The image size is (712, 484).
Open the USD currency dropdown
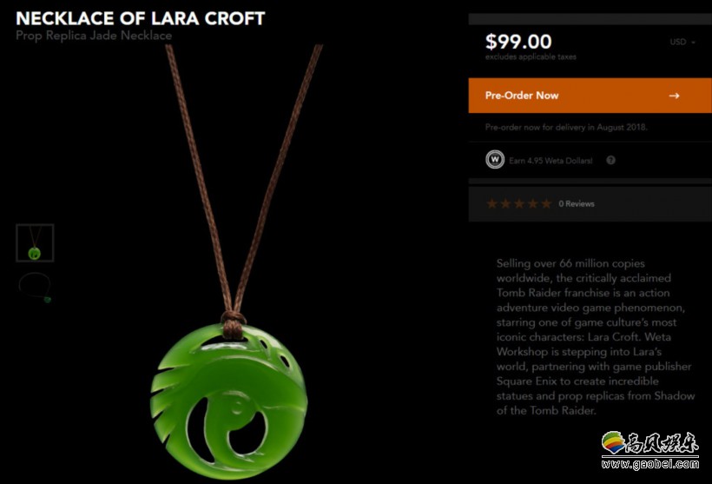pos(682,42)
